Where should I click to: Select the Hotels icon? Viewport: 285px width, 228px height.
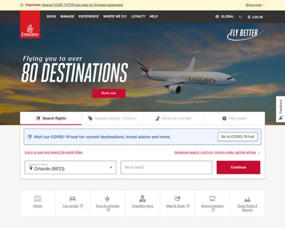38,198
